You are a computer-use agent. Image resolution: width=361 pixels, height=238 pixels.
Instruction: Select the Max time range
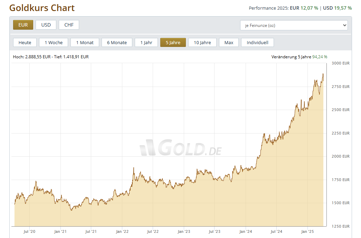click(x=229, y=42)
